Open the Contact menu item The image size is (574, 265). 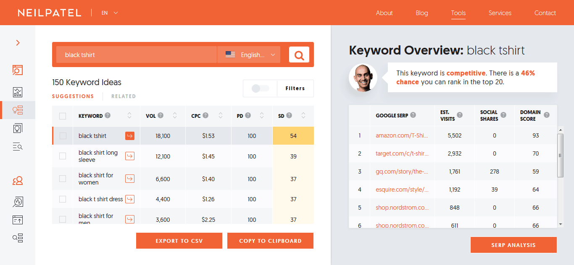pyautogui.click(x=545, y=13)
